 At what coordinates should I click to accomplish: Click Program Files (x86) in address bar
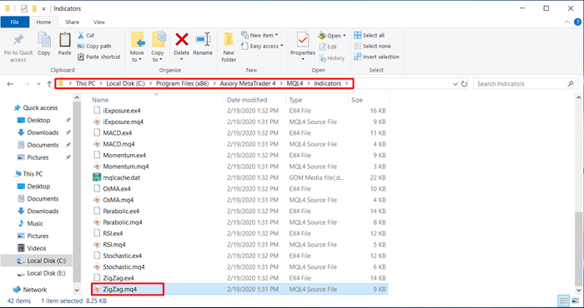click(182, 83)
